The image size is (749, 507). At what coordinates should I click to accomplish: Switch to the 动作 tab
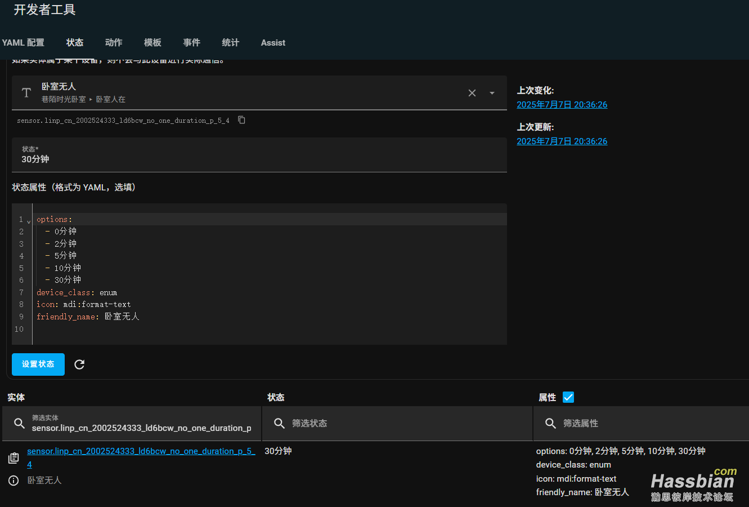(x=114, y=43)
